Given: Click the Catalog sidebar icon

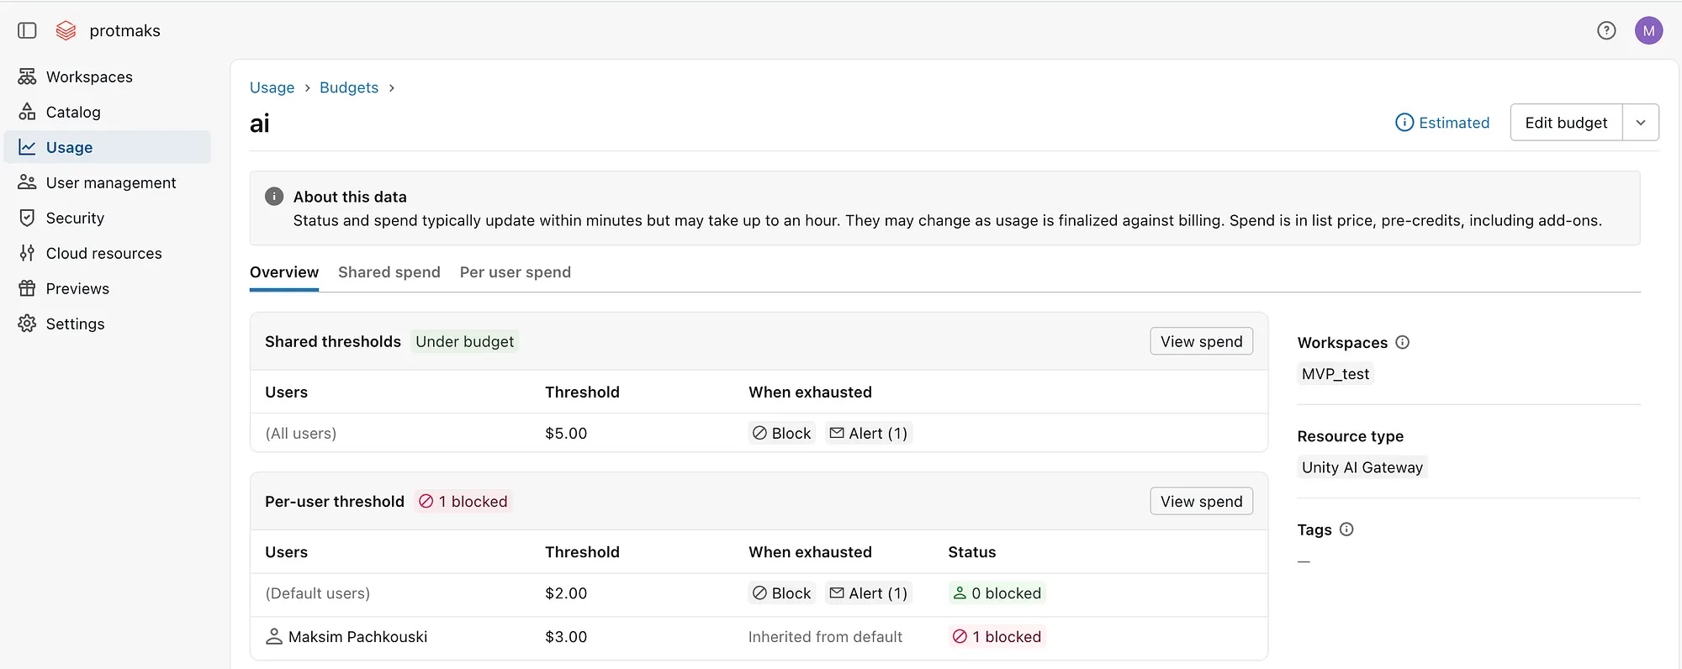Looking at the screenshot, I should [27, 112].
